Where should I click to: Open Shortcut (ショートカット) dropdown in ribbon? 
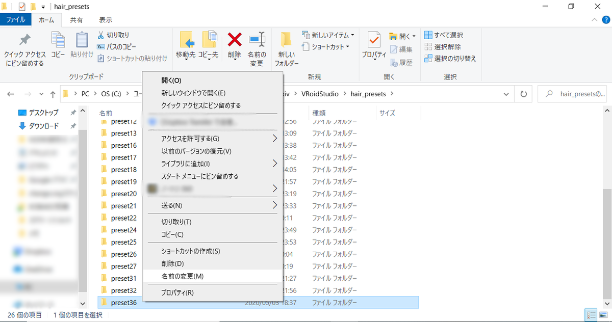325,47
